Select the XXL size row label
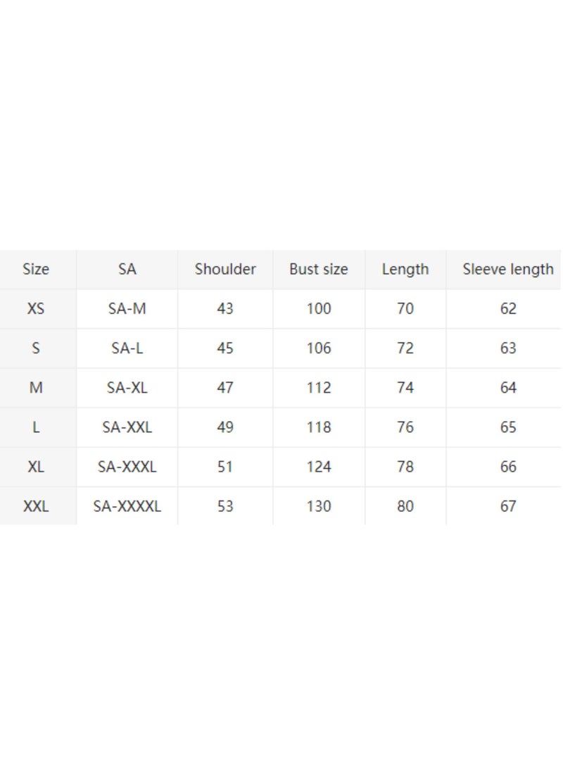The image size is (563, 768). [x=36, y=506]
